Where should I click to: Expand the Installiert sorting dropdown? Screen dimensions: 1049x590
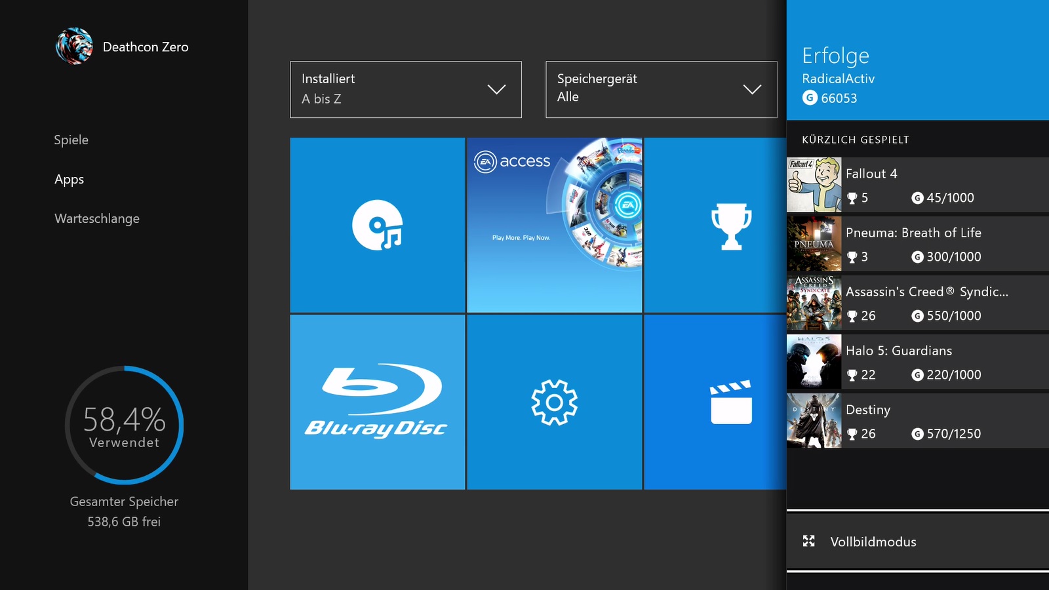click(x=406, y=90)
